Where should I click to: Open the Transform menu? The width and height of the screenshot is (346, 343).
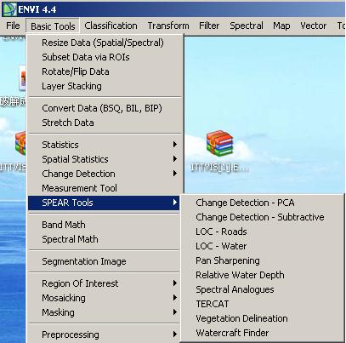coord(168,26)
